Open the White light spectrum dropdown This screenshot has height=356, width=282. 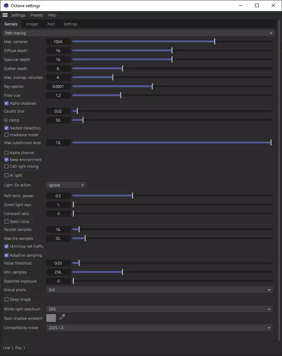159,309
